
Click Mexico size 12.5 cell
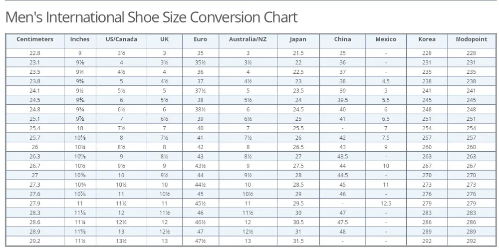(386, 204)
